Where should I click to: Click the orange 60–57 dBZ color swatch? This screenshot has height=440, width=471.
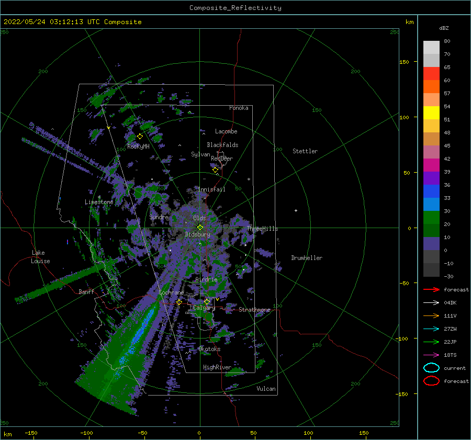[x=431, y=87]
